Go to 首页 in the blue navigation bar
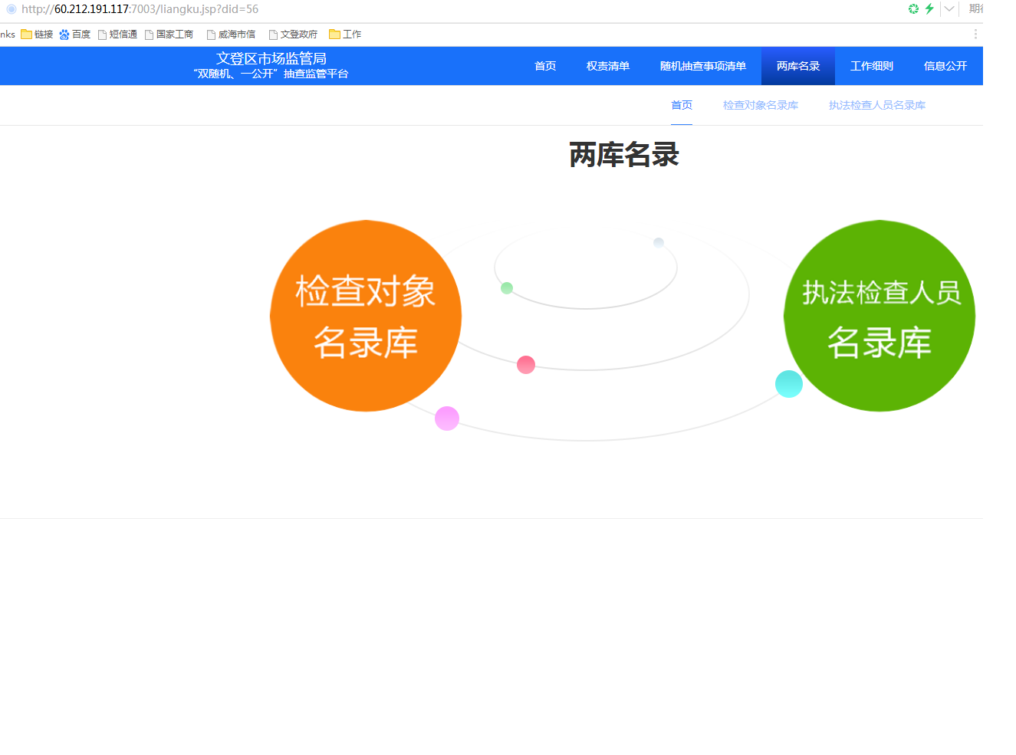Viewport: 1016px width, 755px height. pos(545,66)
